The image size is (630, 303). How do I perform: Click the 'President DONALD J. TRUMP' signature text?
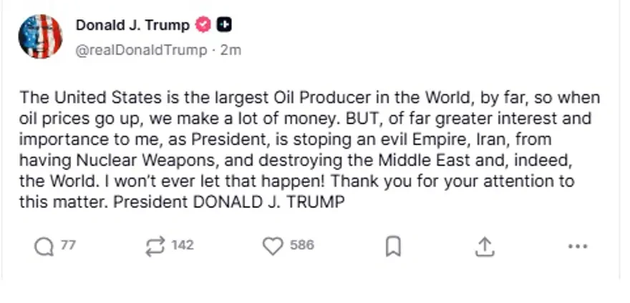point(230,202)
